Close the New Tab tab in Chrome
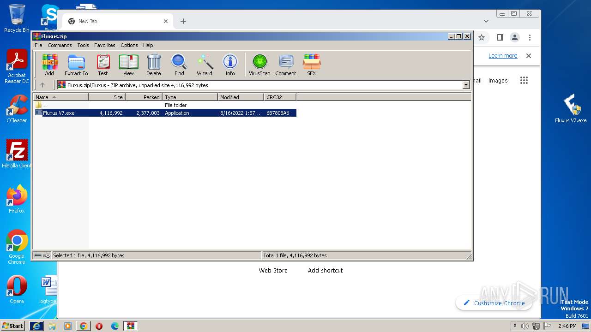The image size is (591, 332). point(166,21)
